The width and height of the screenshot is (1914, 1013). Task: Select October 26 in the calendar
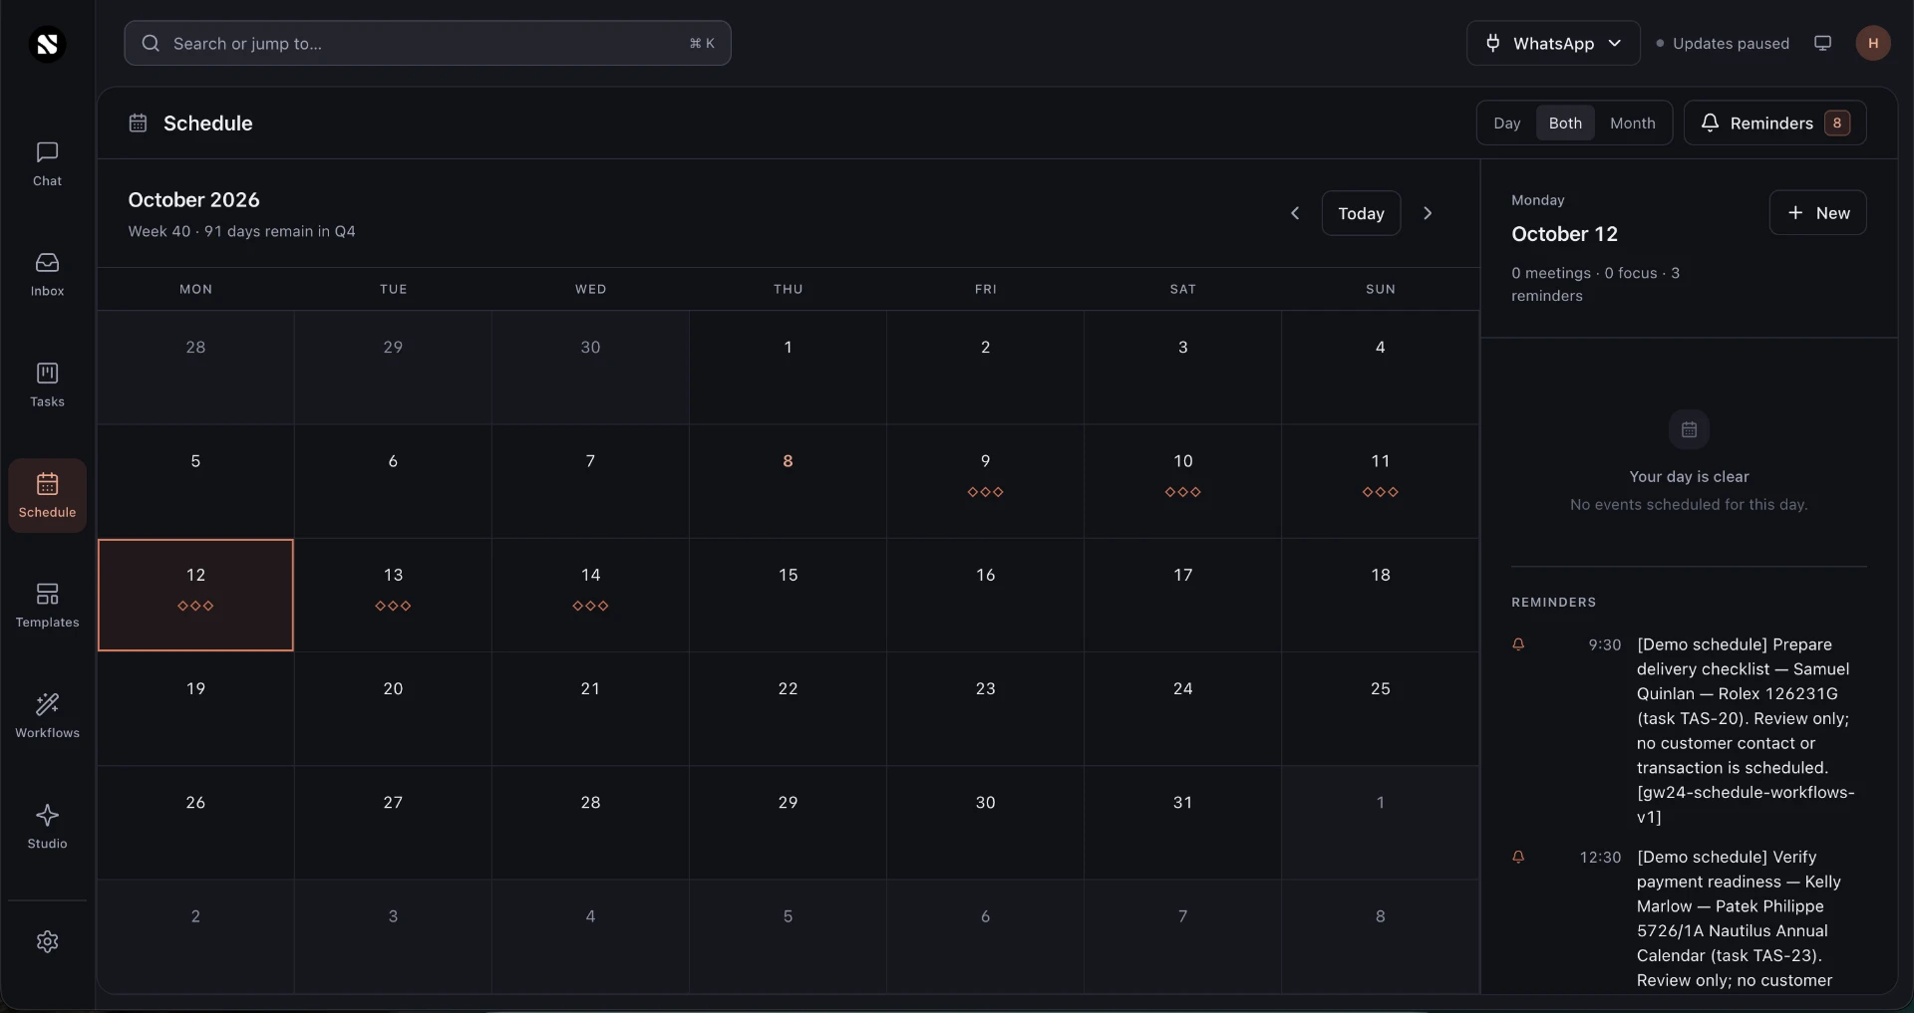195,822
